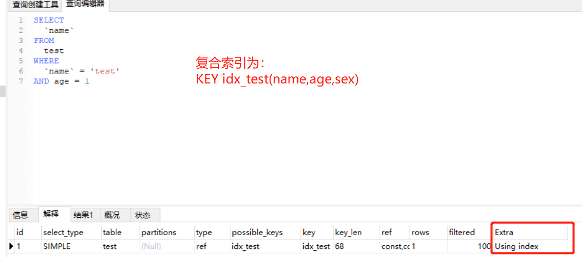Click the 'test' string literal in WHERE clause
This screenshot has width=582, height=257.
104,71
